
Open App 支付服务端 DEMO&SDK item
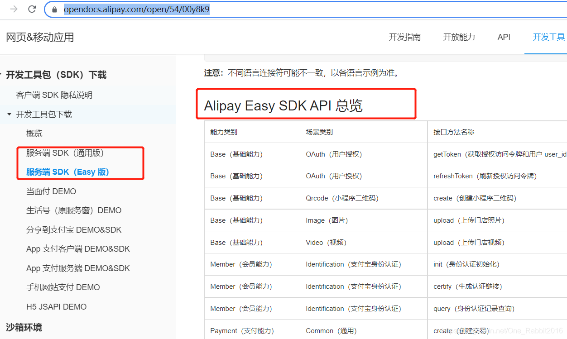[78, 268]
